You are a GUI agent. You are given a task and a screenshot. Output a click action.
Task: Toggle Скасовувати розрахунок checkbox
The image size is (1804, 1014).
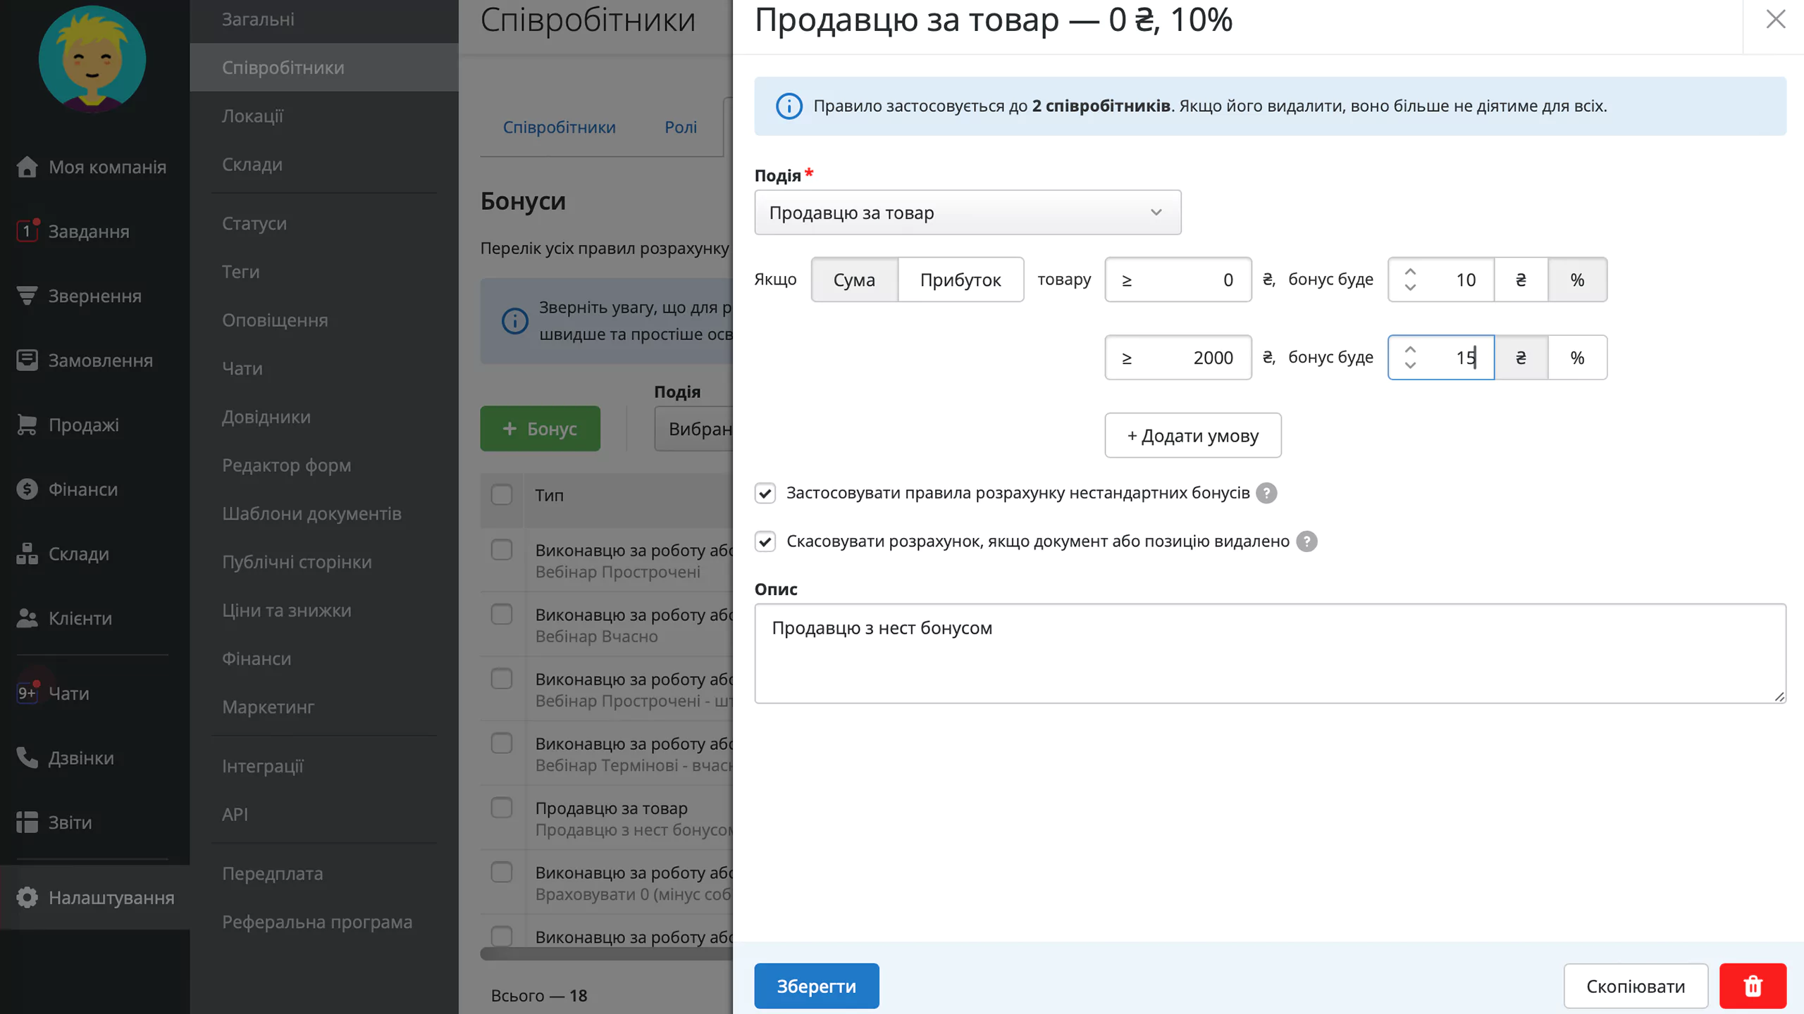click(x=765, y=542)
